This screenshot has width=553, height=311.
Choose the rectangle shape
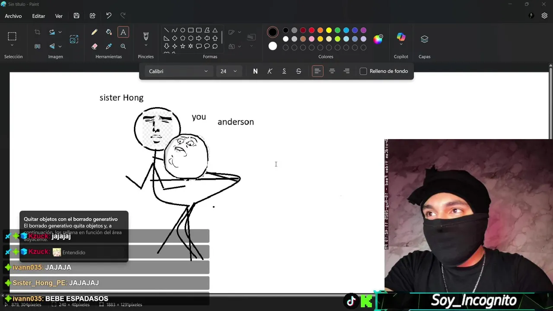pyautogui.click(x=191, y=30)
